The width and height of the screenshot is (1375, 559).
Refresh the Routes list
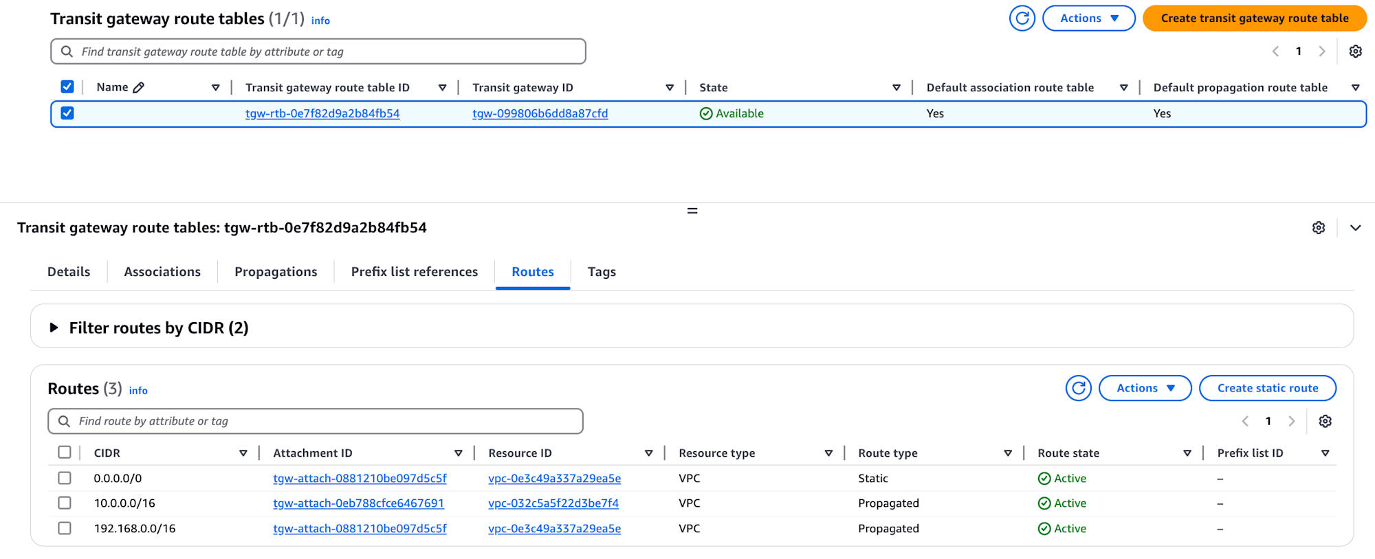point(1079,388)
